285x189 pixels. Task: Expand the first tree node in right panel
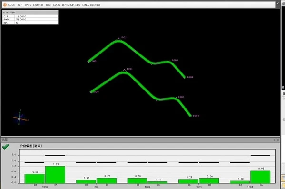point(284,99)
